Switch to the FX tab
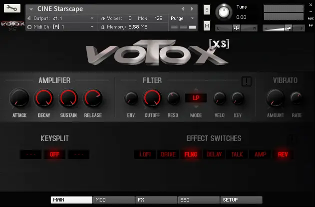 pos(156,200)
